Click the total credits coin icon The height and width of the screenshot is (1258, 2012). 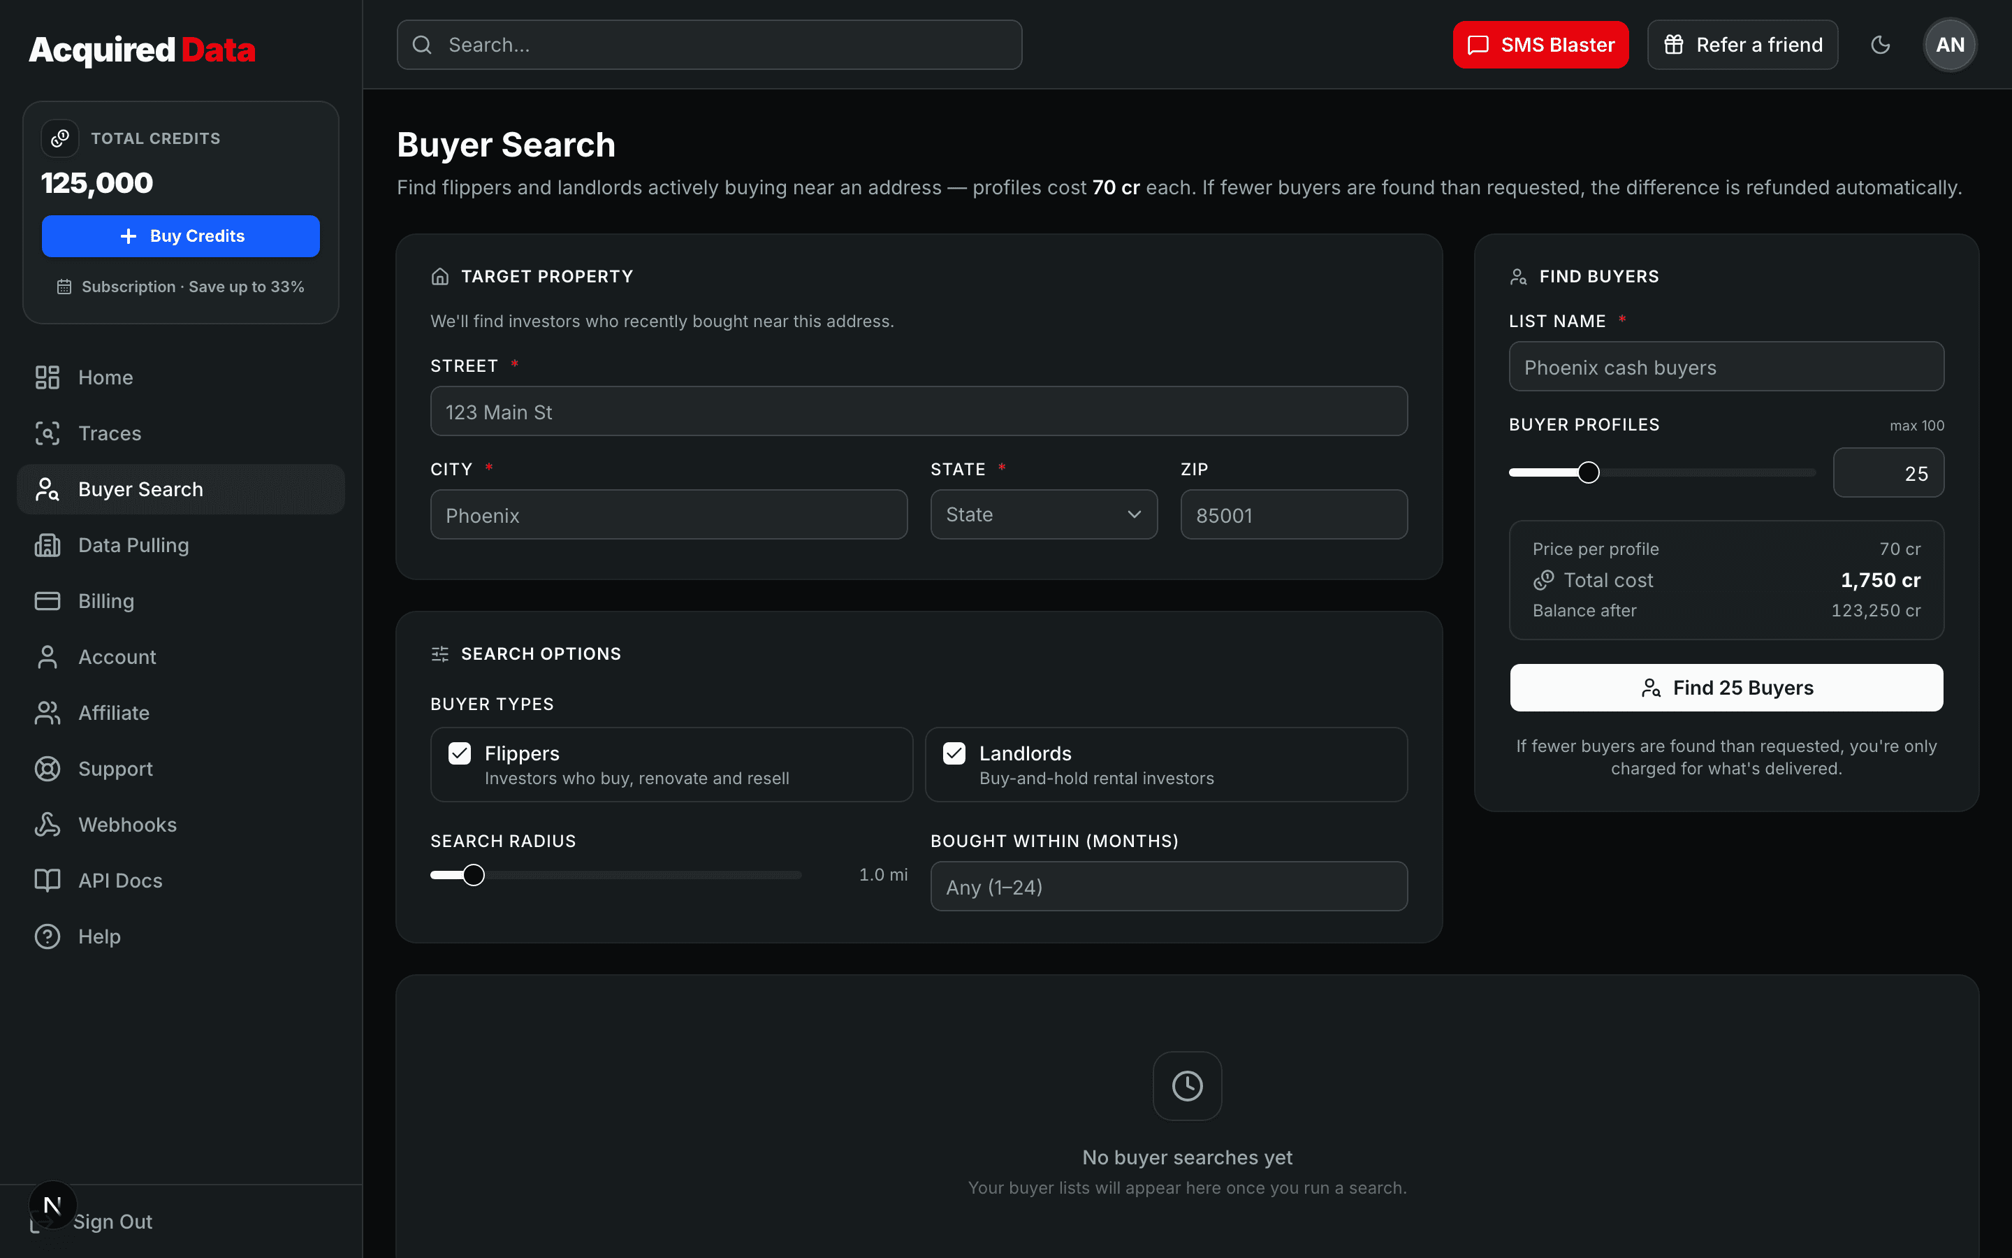pos(60,138)
